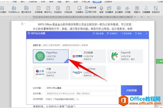Open the PDF转Word converter tool
The height and width of the screenshot is (108, 163).
[x=14, y=9]
